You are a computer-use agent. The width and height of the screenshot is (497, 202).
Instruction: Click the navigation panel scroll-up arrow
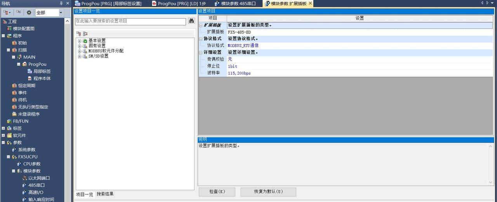68,21
